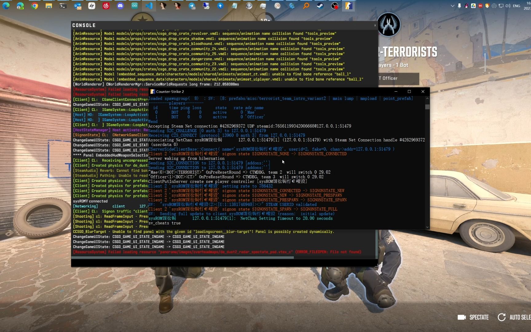Maximize the Counter-Strike 2 console window
Screen dimensions: 531x332
point(409,92)
